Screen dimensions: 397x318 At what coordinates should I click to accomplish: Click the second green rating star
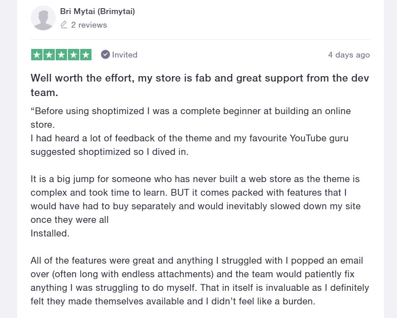coord(49,55)
